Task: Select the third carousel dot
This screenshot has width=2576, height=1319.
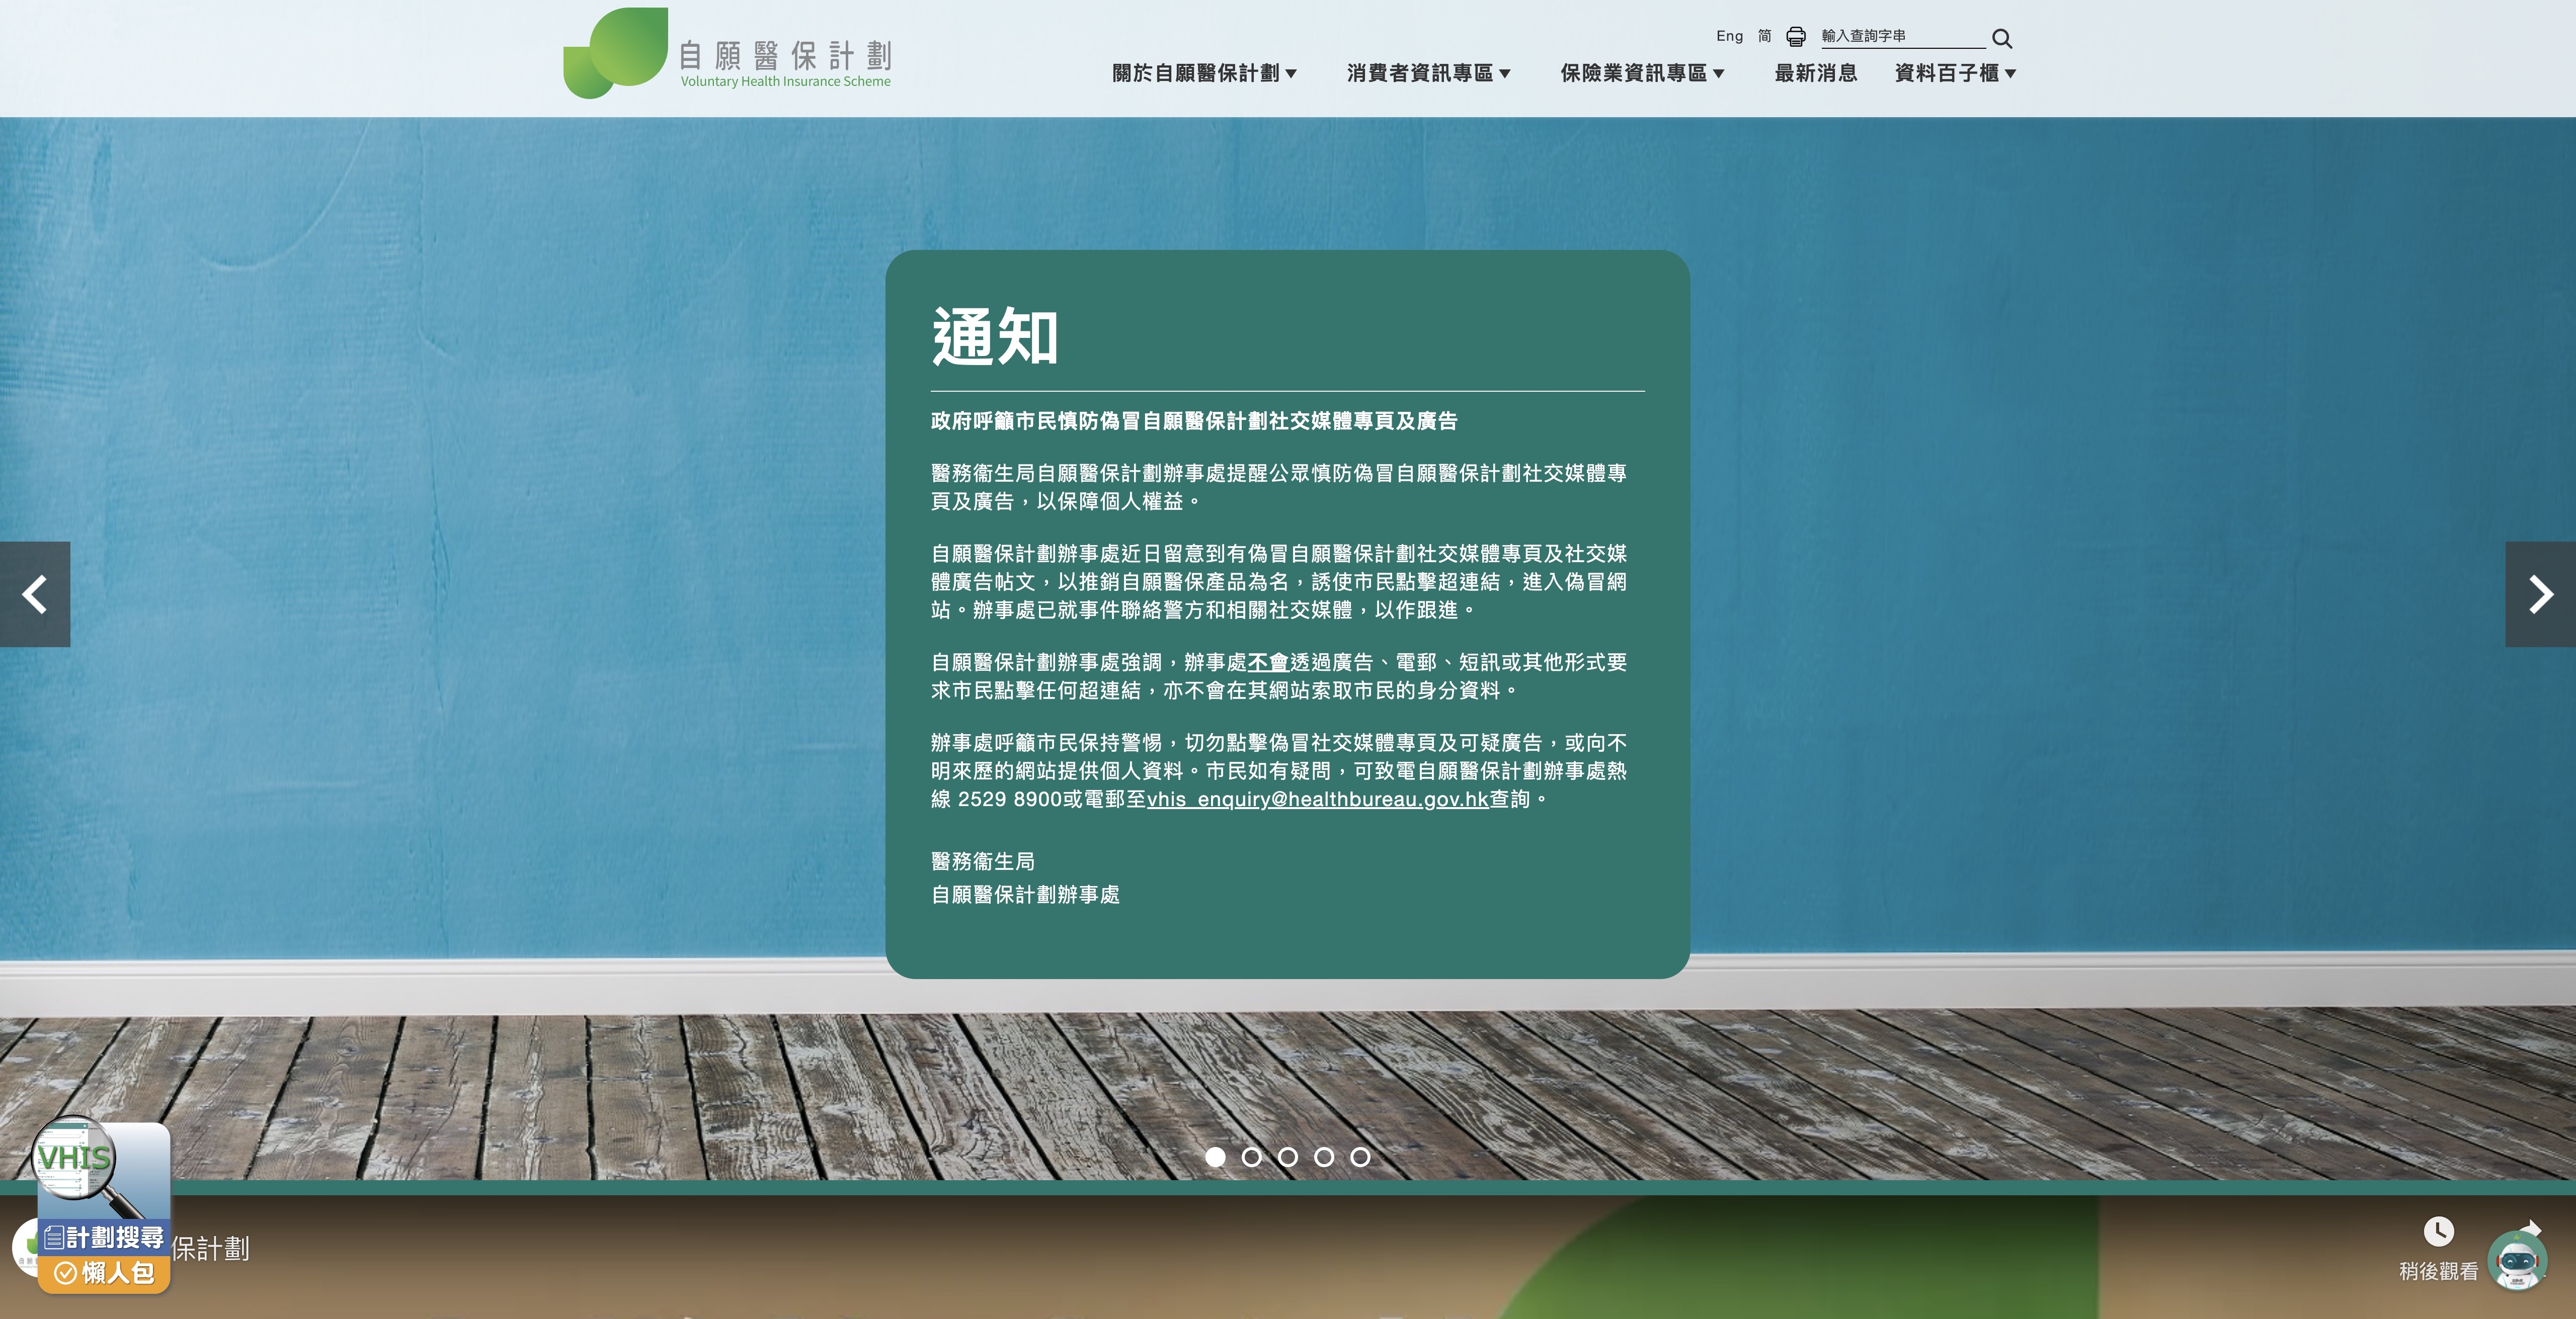Action: (1288, 1157)
